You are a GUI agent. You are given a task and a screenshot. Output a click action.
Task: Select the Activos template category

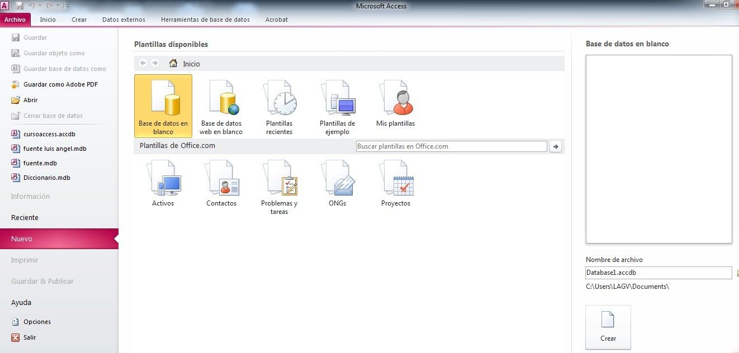(163, 184)
